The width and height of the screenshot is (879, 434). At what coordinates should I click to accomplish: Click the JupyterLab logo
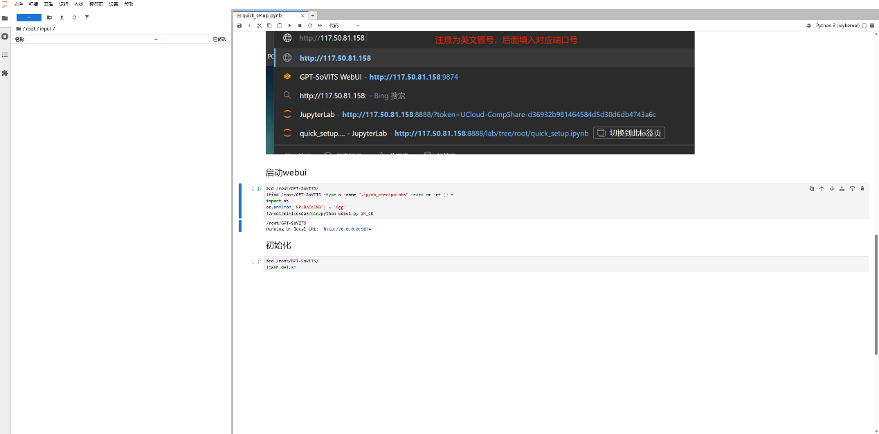(5, 4)
